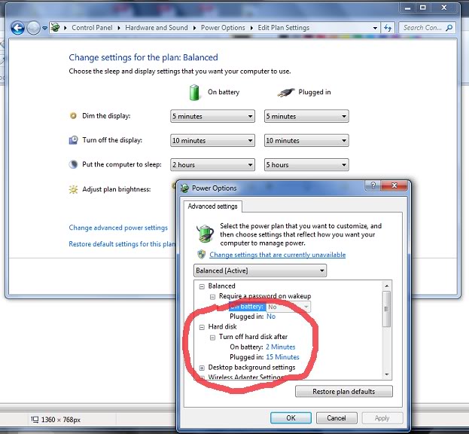Maximize the Control Panel window
This screenshot has height=434, width=469.
coord(422,8)
